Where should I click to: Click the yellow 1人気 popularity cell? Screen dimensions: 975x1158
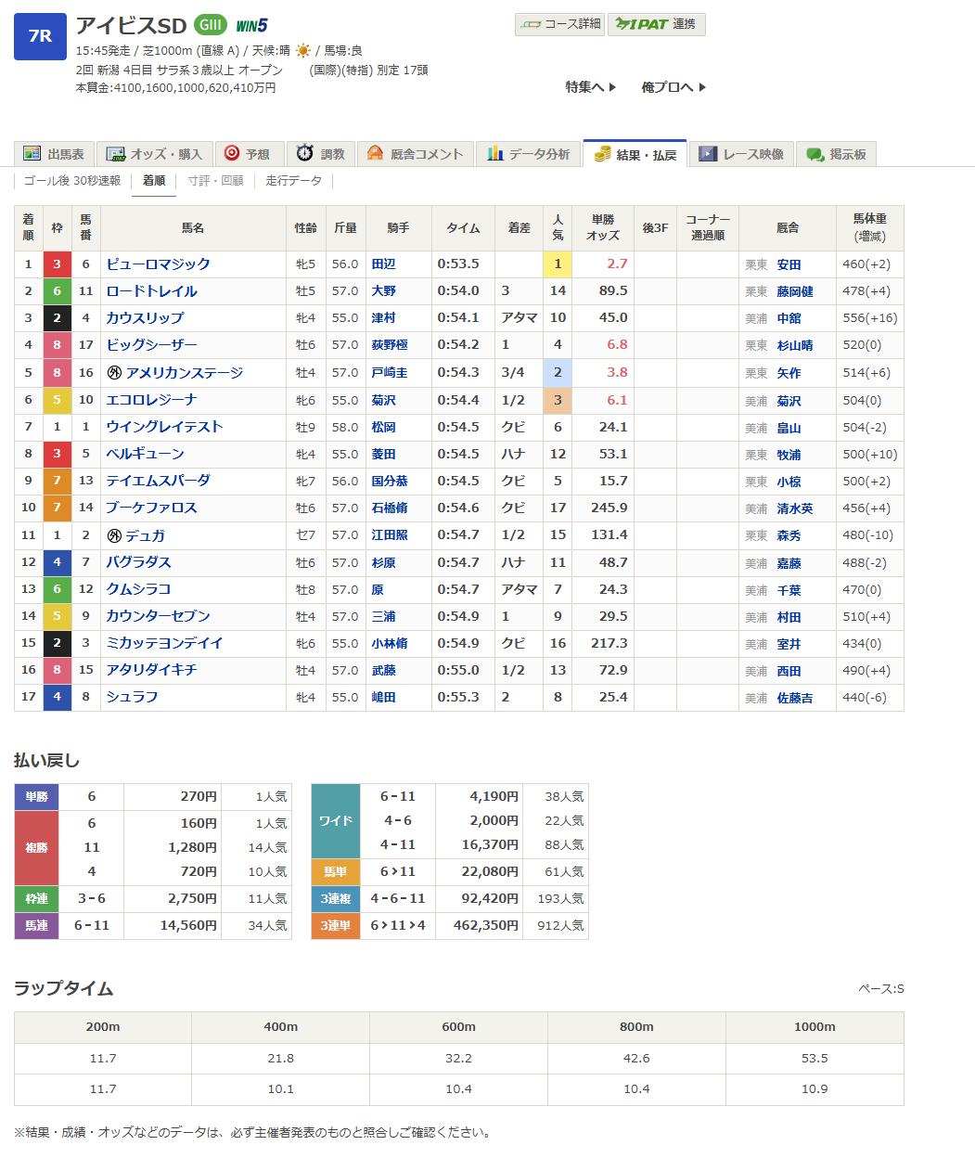[558, 264]
